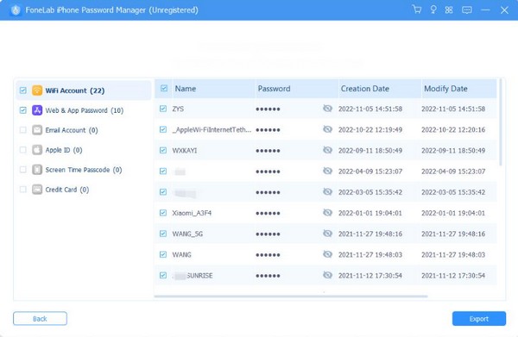Click modify date 2022-10-22 12:20:16
Image resolution: width=518 pixels, height=337 pixels.
point(453,129)
